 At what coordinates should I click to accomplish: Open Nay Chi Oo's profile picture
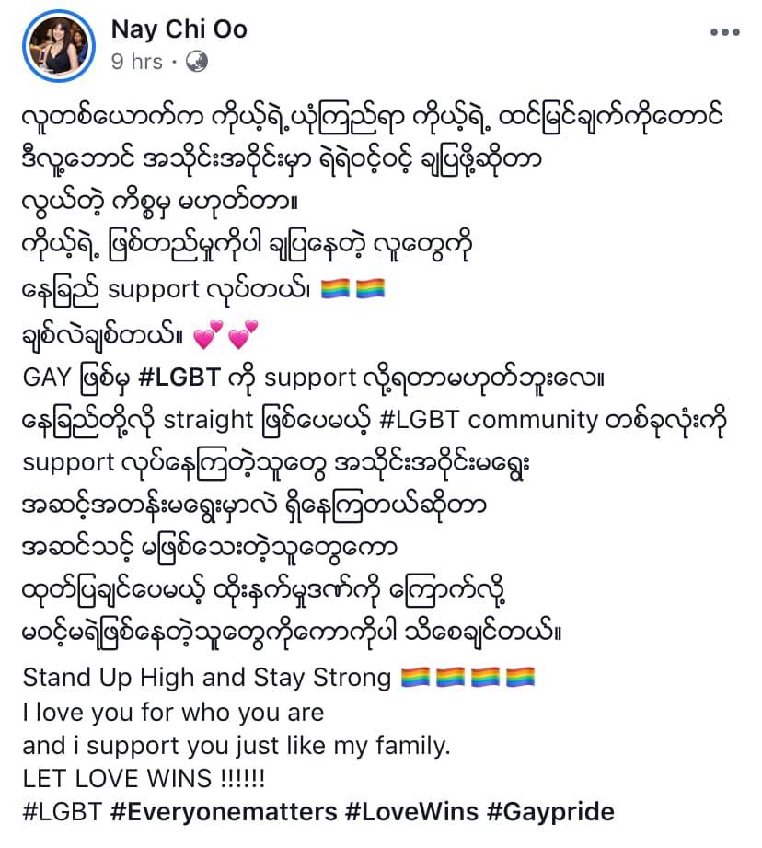click(58, 45)
